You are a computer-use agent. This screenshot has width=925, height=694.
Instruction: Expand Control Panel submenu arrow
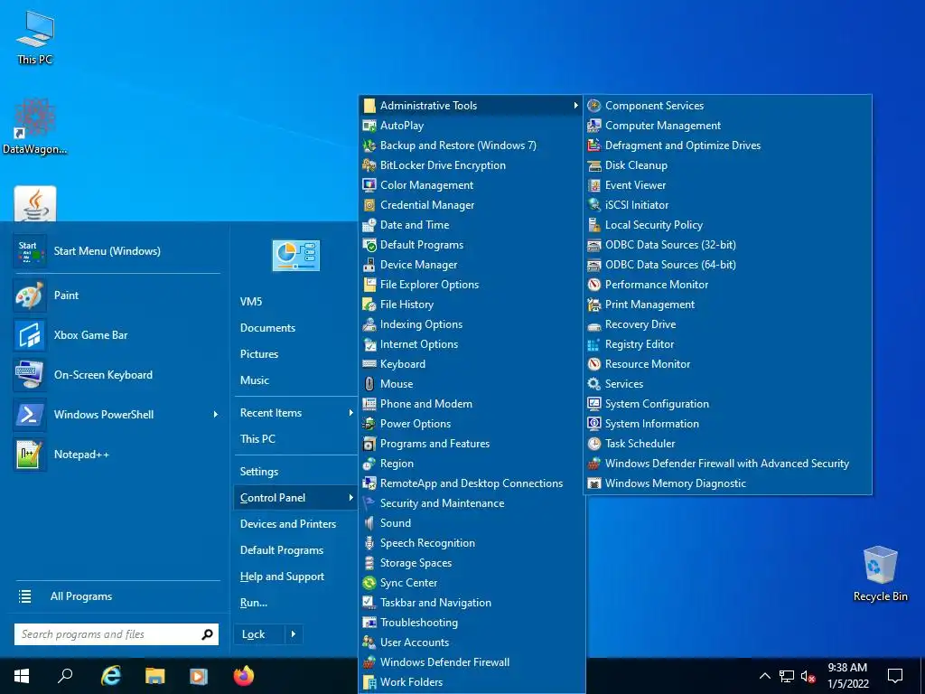pyautogui.click(x=350, y=498)
